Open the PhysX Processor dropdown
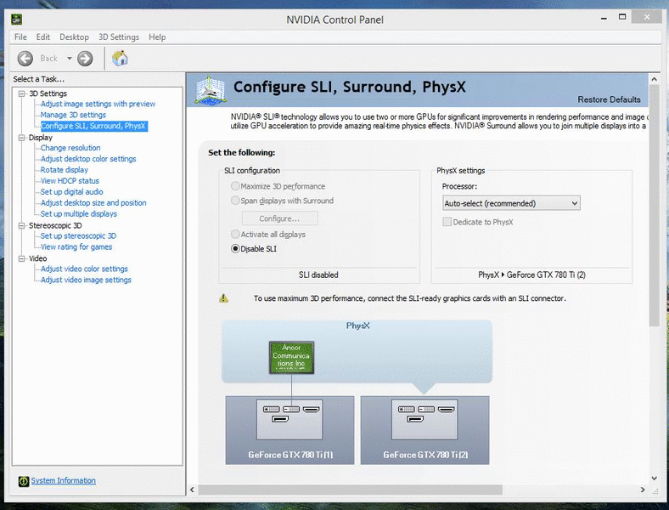The width and height of the screenshot is (669, 510). tap(511, 203)
